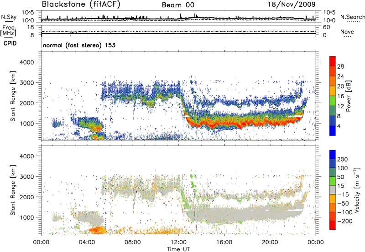365x252 pixels.
Task: Click the "-15" label on Velocity colorbar
Action: (343, 195)
